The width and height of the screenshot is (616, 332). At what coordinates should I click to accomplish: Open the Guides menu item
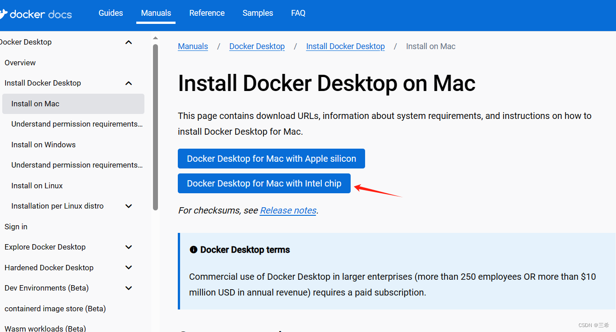[x=111, y=13]
